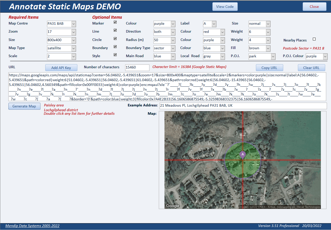The height and width of the screenshot is (230, 331).
Task: Open the P.O.I. Colour dropdown
Action: click(325, 57)
